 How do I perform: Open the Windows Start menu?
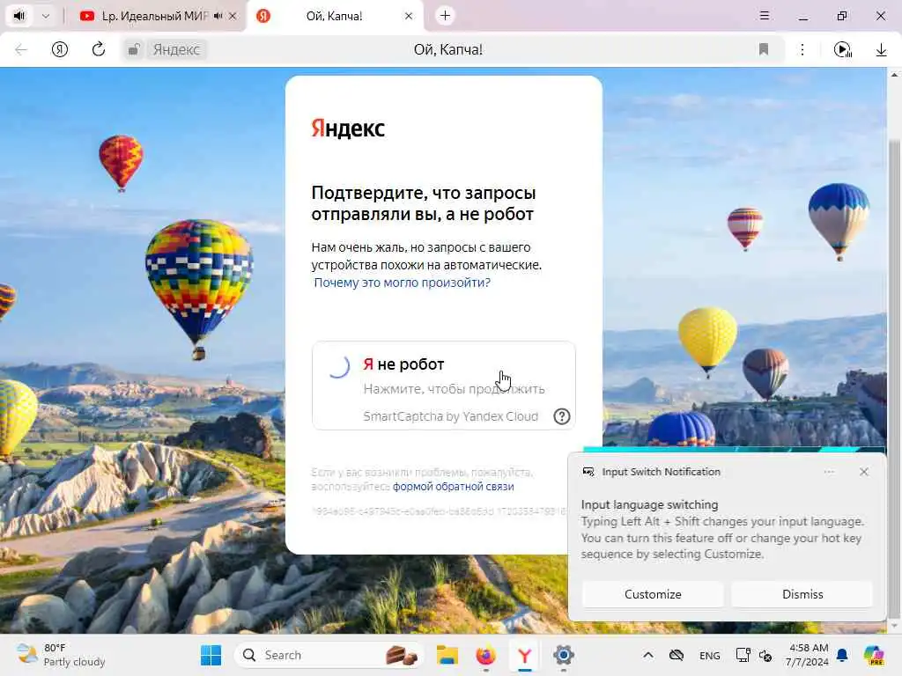(x=211, y=655)
